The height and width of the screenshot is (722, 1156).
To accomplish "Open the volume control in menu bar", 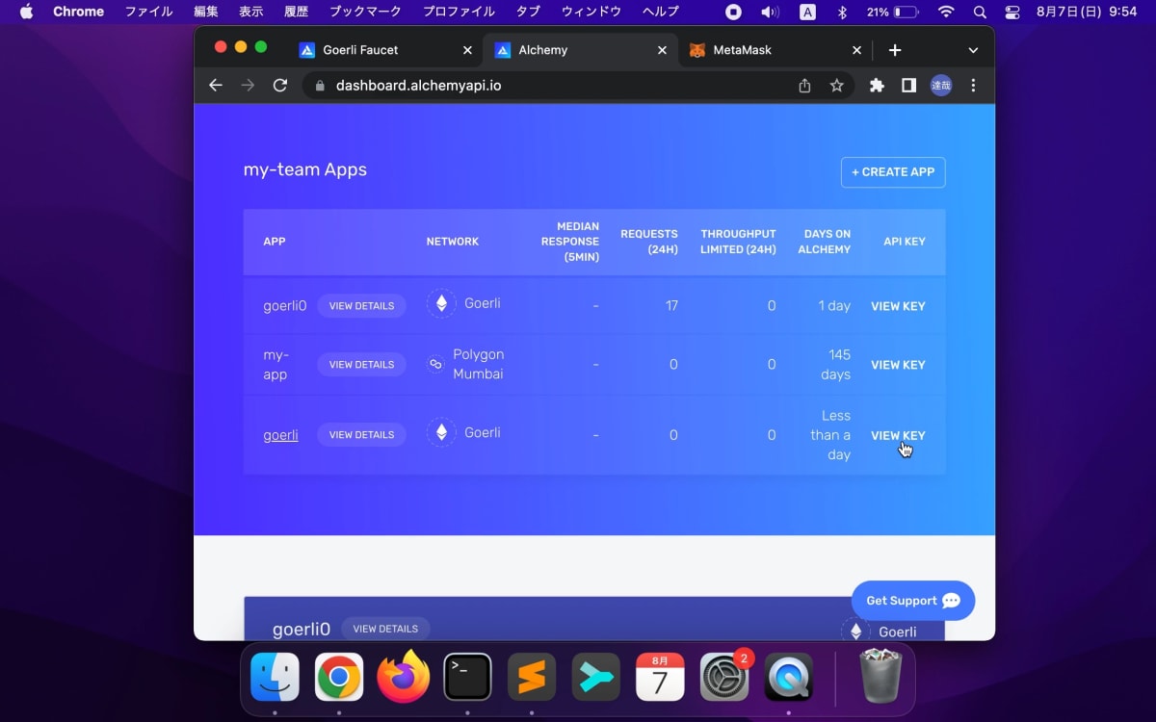I will point(770,12).
